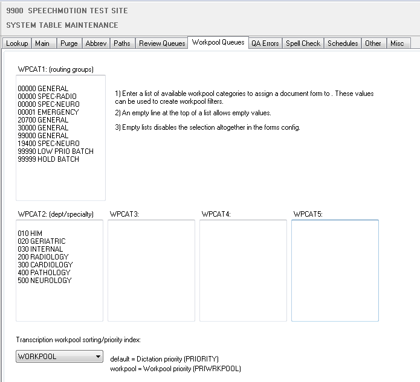Focus the empty WPCAT3 text box
Screen dimensions: 420x382
click(151, 270)
